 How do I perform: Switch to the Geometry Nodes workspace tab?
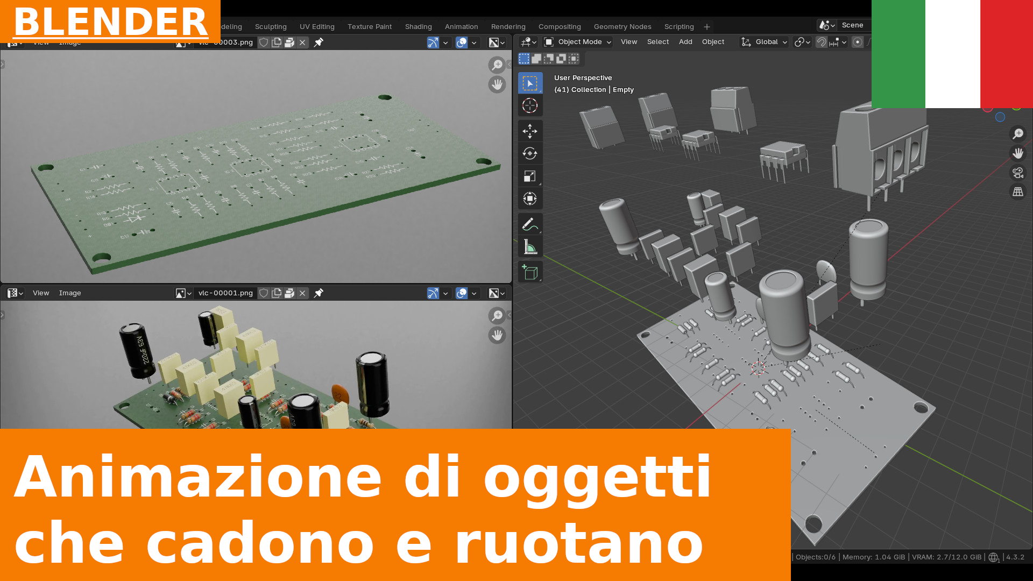tap(622, 27)
